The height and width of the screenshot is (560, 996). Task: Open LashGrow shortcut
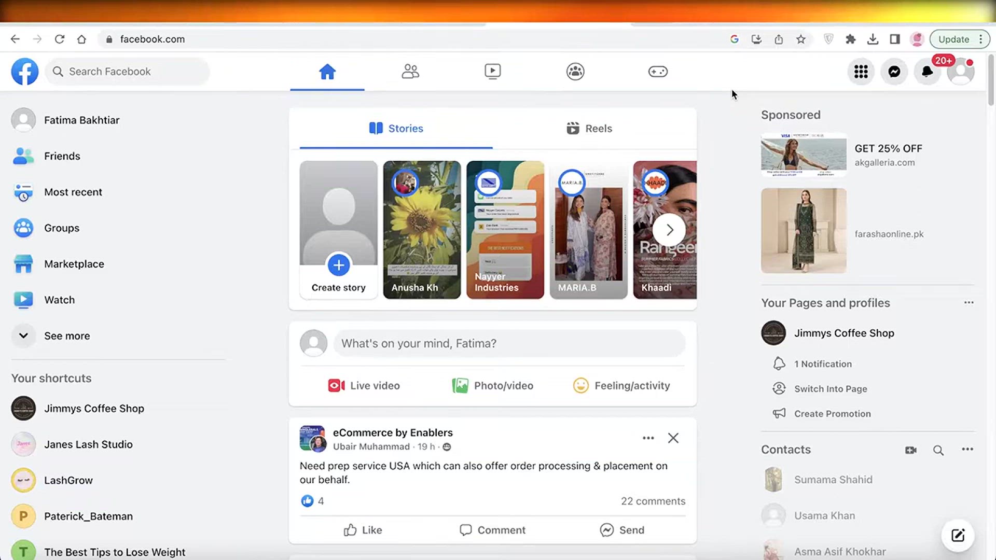pyautogui.click(x=118, y=480)
